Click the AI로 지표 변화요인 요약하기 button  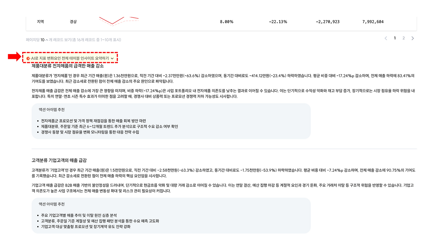70,58
